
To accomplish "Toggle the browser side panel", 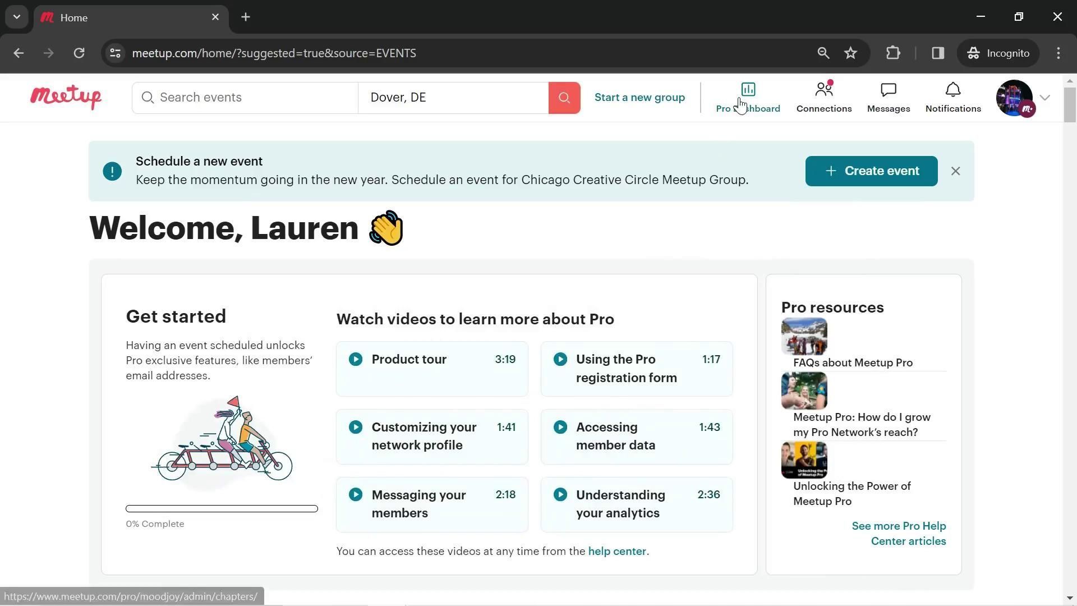I will click(938, 53).
